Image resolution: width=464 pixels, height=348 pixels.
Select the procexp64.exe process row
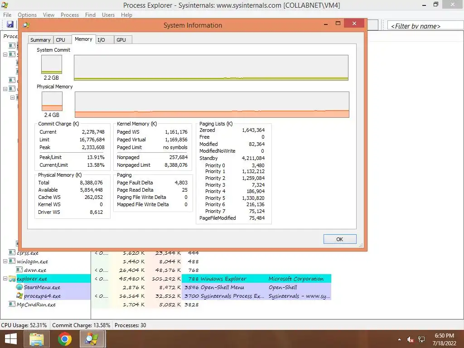166,295
